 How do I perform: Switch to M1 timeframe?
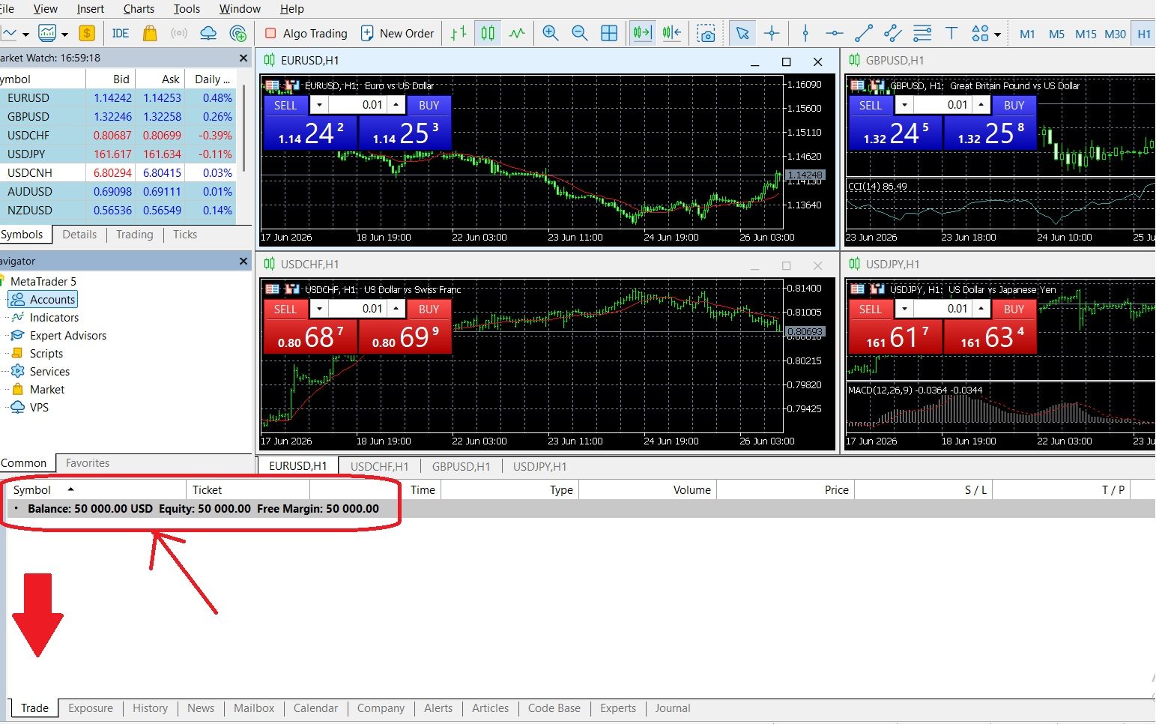coord(1027,34)
